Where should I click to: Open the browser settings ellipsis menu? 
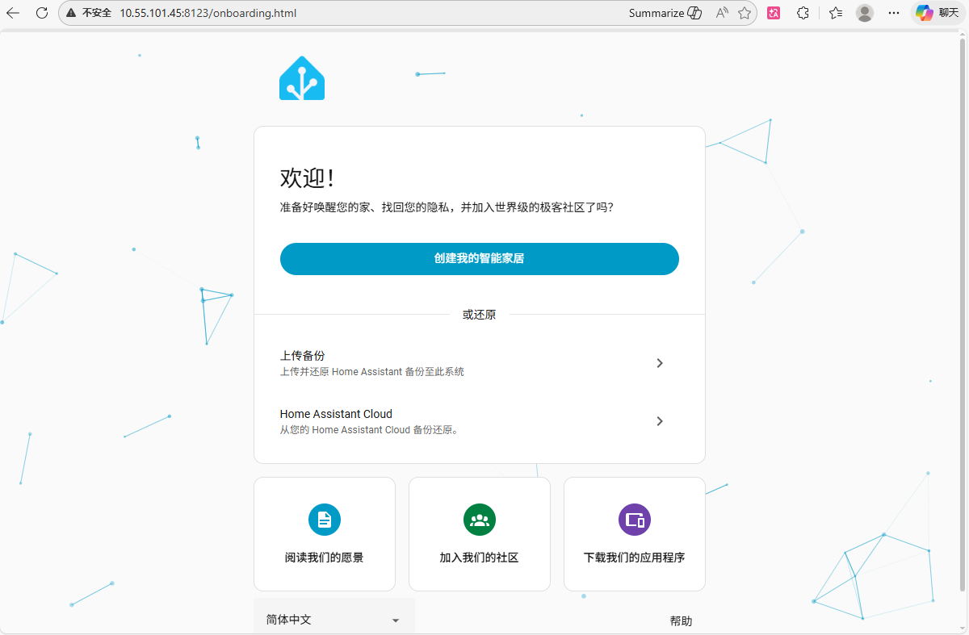click(x=894, y=13)
